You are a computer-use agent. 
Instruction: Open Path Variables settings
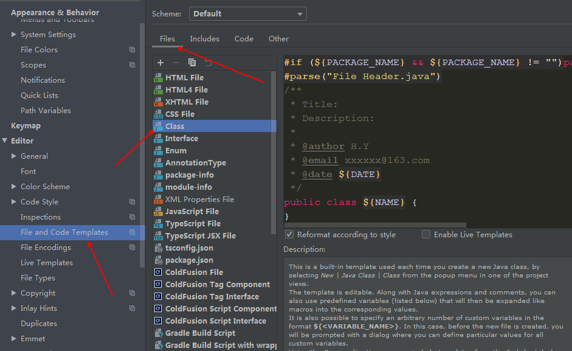point(46,110)
